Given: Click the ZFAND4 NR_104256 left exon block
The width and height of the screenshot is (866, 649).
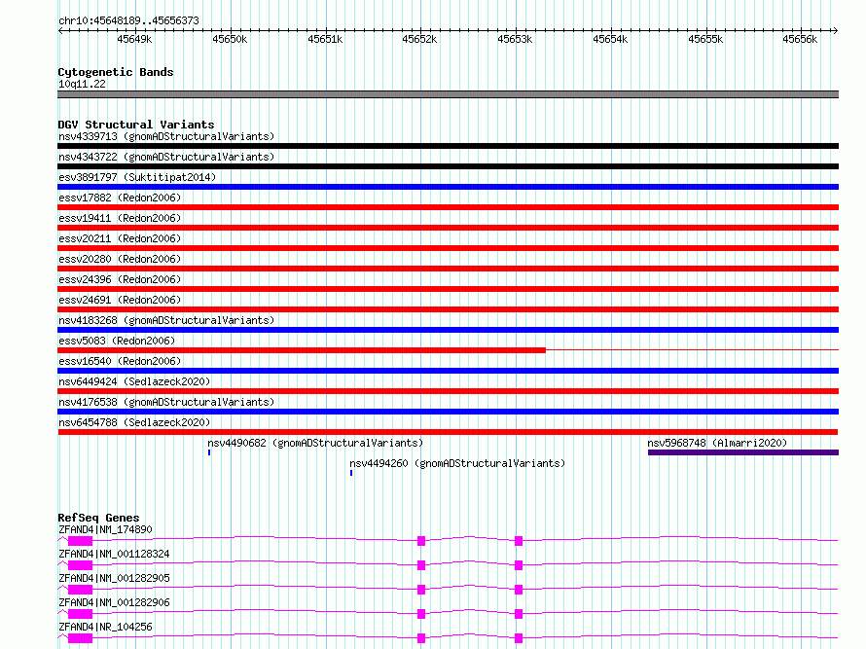Looking at the screenshot, I should click(80, 638).
